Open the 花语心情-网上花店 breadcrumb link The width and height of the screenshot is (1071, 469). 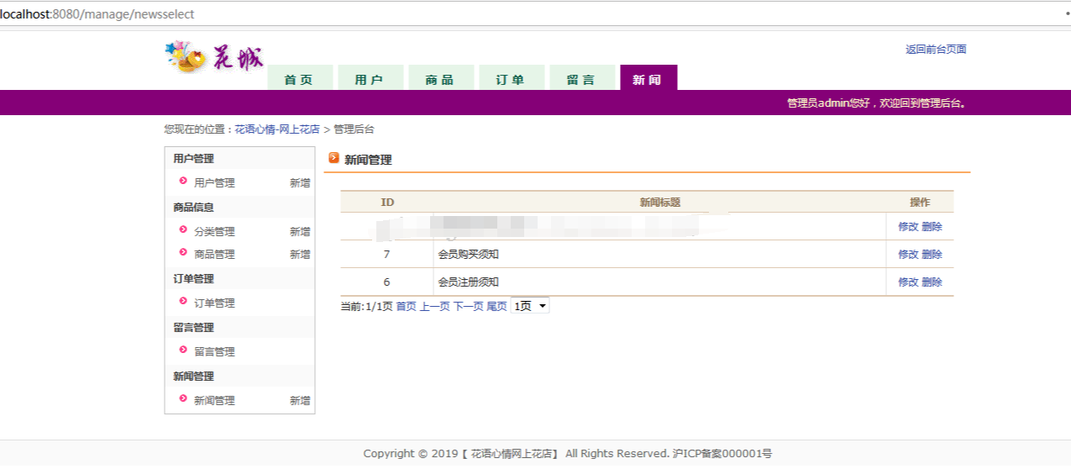(x=277, y=129)
